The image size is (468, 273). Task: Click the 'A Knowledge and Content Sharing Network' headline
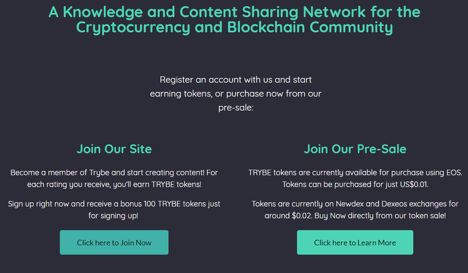tap(234, 12)
